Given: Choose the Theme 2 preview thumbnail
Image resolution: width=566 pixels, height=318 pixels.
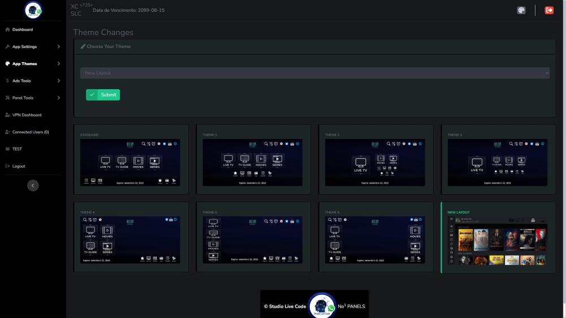Looking at the screenshot, I should (374, 163).
